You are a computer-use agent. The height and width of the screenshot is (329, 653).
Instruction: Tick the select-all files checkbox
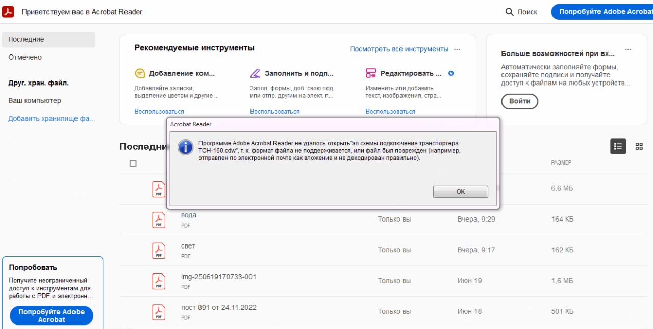point(133,163)
